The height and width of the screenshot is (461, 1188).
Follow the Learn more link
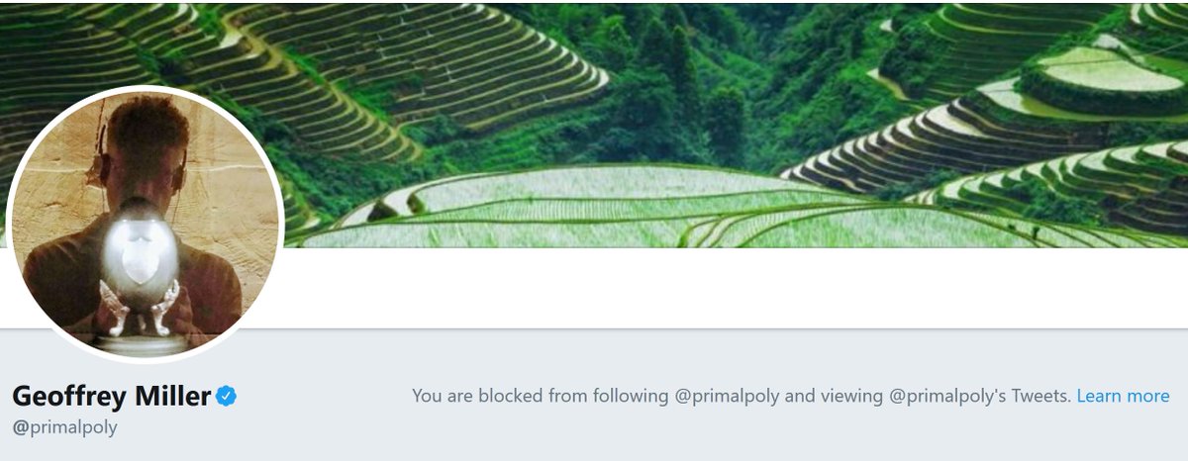[x=1123, y=396]
